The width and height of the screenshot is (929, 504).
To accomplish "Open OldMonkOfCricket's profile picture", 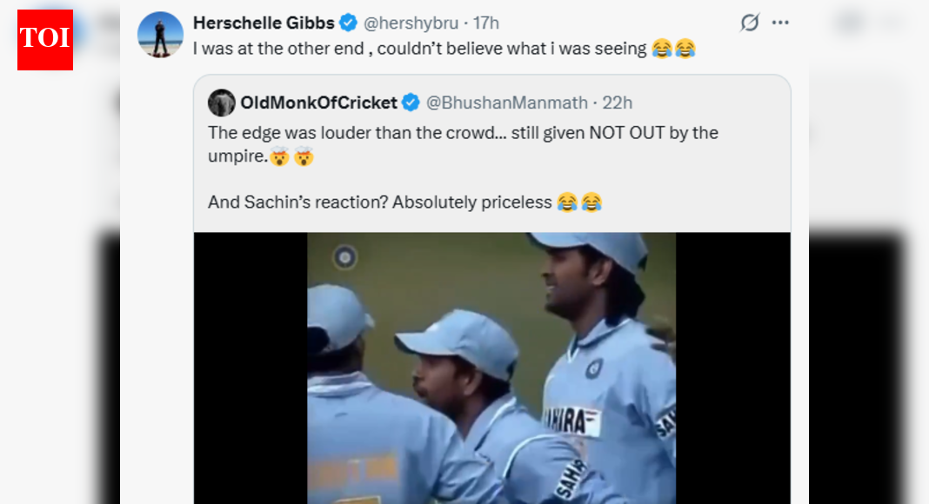I will [x=222, y=103].
